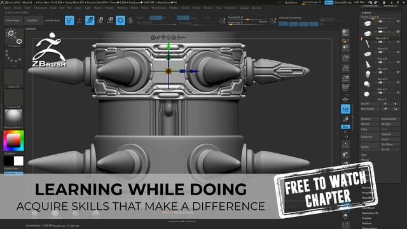407x229 pixels.
Task: Select the Move mode icon
Action: pyautogui.click(x=90, y=20)
